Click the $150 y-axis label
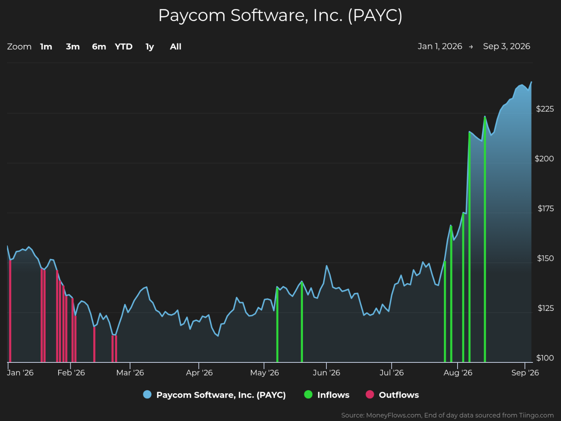The width and height of the screenshot is (561, 421). 545,259
